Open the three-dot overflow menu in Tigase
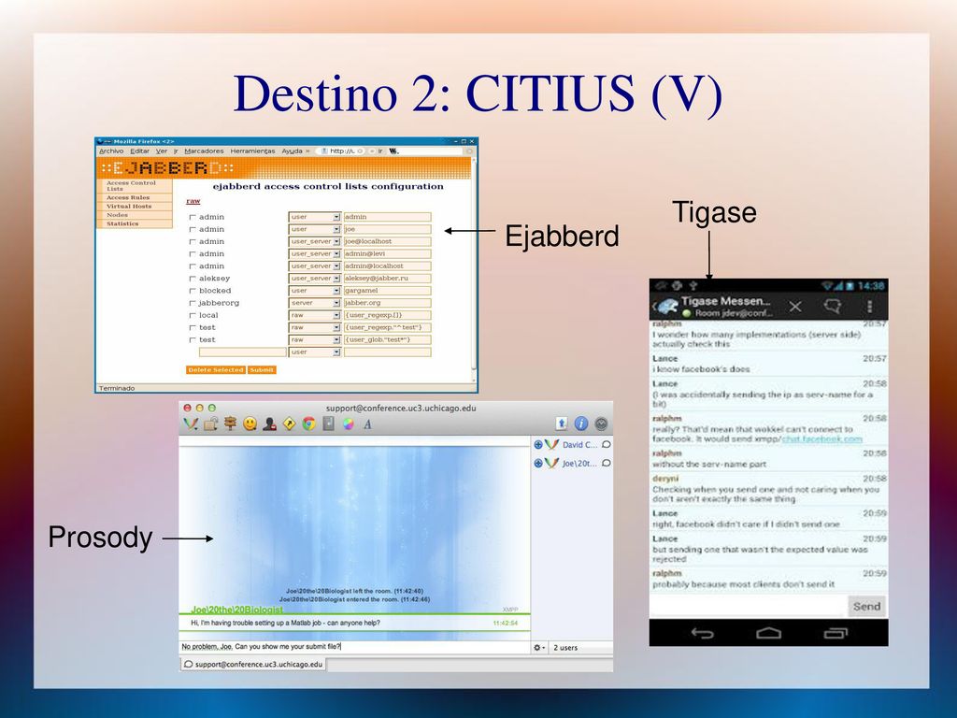Screen dimensions: 957x718 click(869, 306)
